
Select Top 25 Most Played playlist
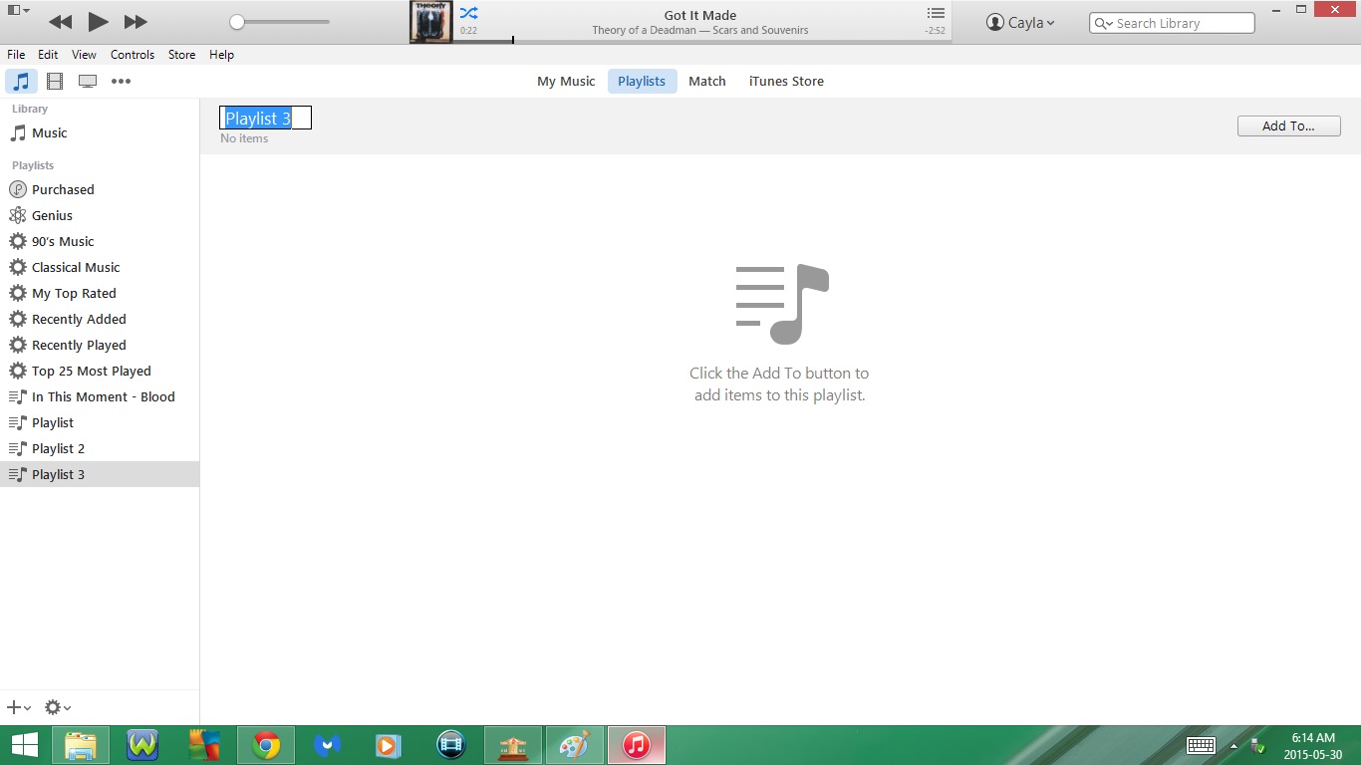[x=100, y=371]
